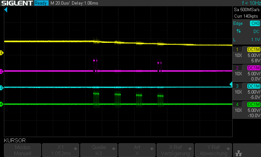
Task: Click the trigger slope edge arrows icon
Action: 239,31
